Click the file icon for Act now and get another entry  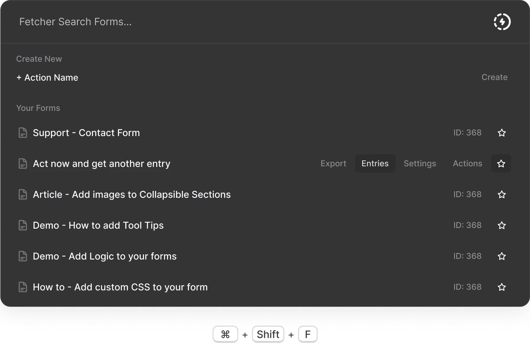23,163
